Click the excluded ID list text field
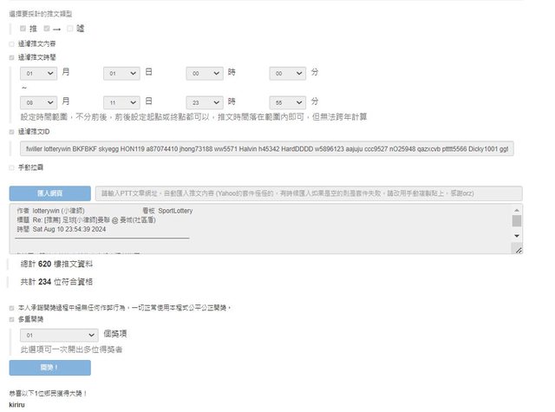Image resolution: width=555 pixels, height=412 pixels. coord(268,149)
